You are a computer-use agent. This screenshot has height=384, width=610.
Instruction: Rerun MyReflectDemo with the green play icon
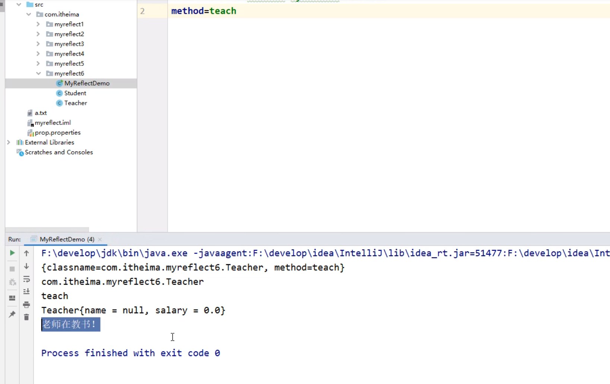click(12, 253)
